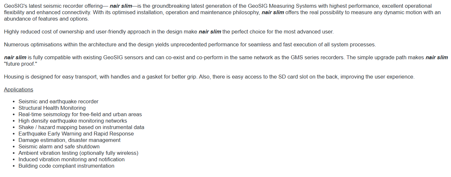This screenshot has width=451, height=177.
Task: Select the "Structural Health Monitoring" list item
Action: tap(52, 108)
